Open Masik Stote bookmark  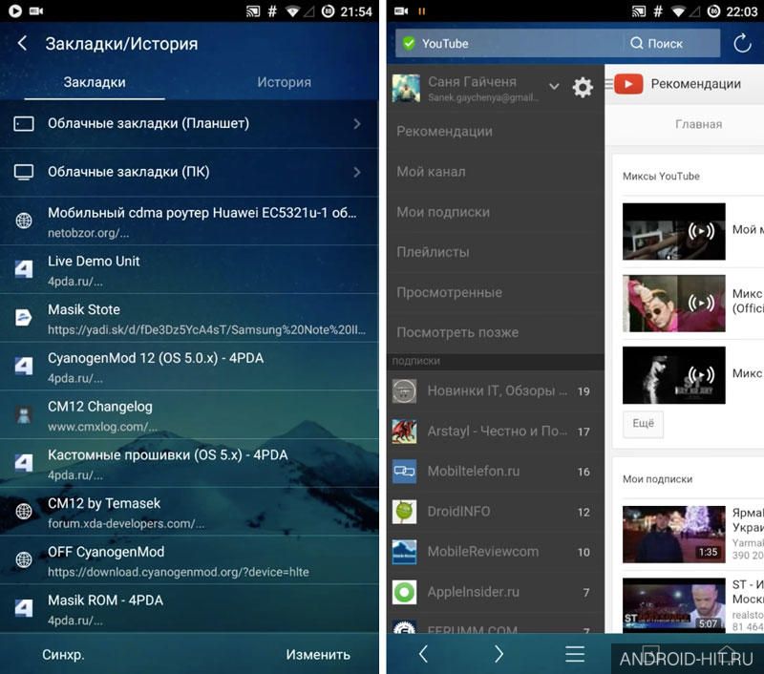point(189,318)
